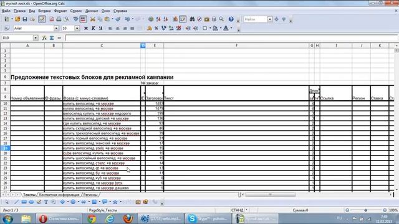
Task: Open the Данные menu
Action: tap(92, 11)
